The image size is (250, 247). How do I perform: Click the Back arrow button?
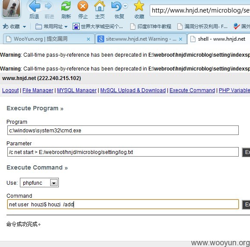point(34,6)
